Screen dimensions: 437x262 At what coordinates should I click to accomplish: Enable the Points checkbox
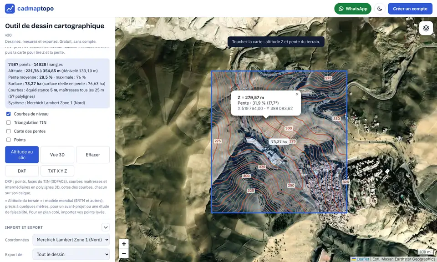[x=8, y=140]
